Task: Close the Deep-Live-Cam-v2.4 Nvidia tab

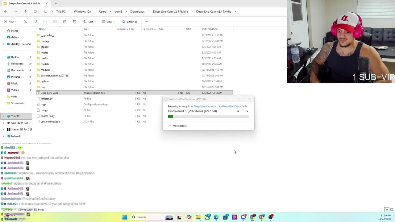Action: pos(47,3)
